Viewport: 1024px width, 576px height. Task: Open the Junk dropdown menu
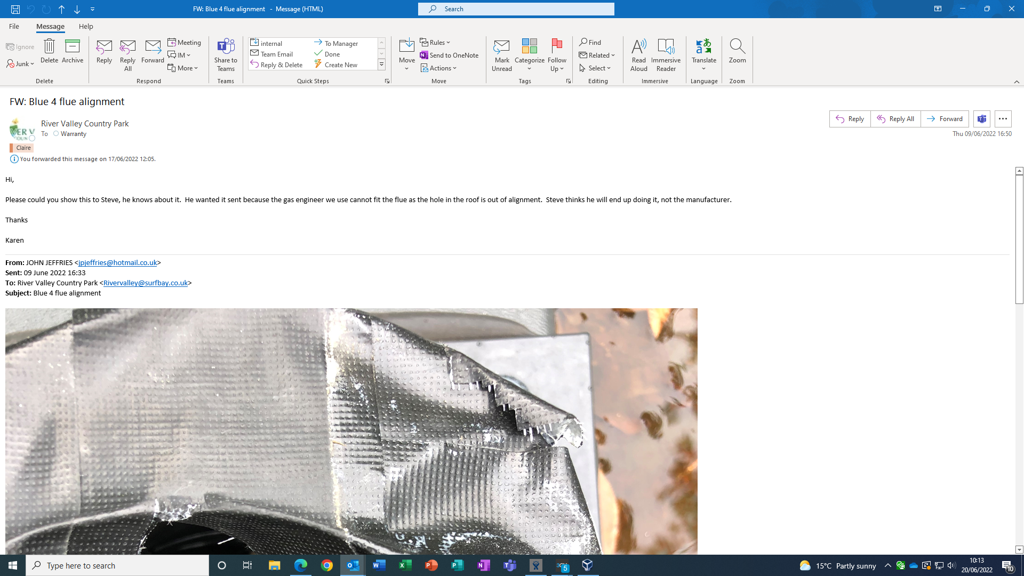[x=21, y=64]
